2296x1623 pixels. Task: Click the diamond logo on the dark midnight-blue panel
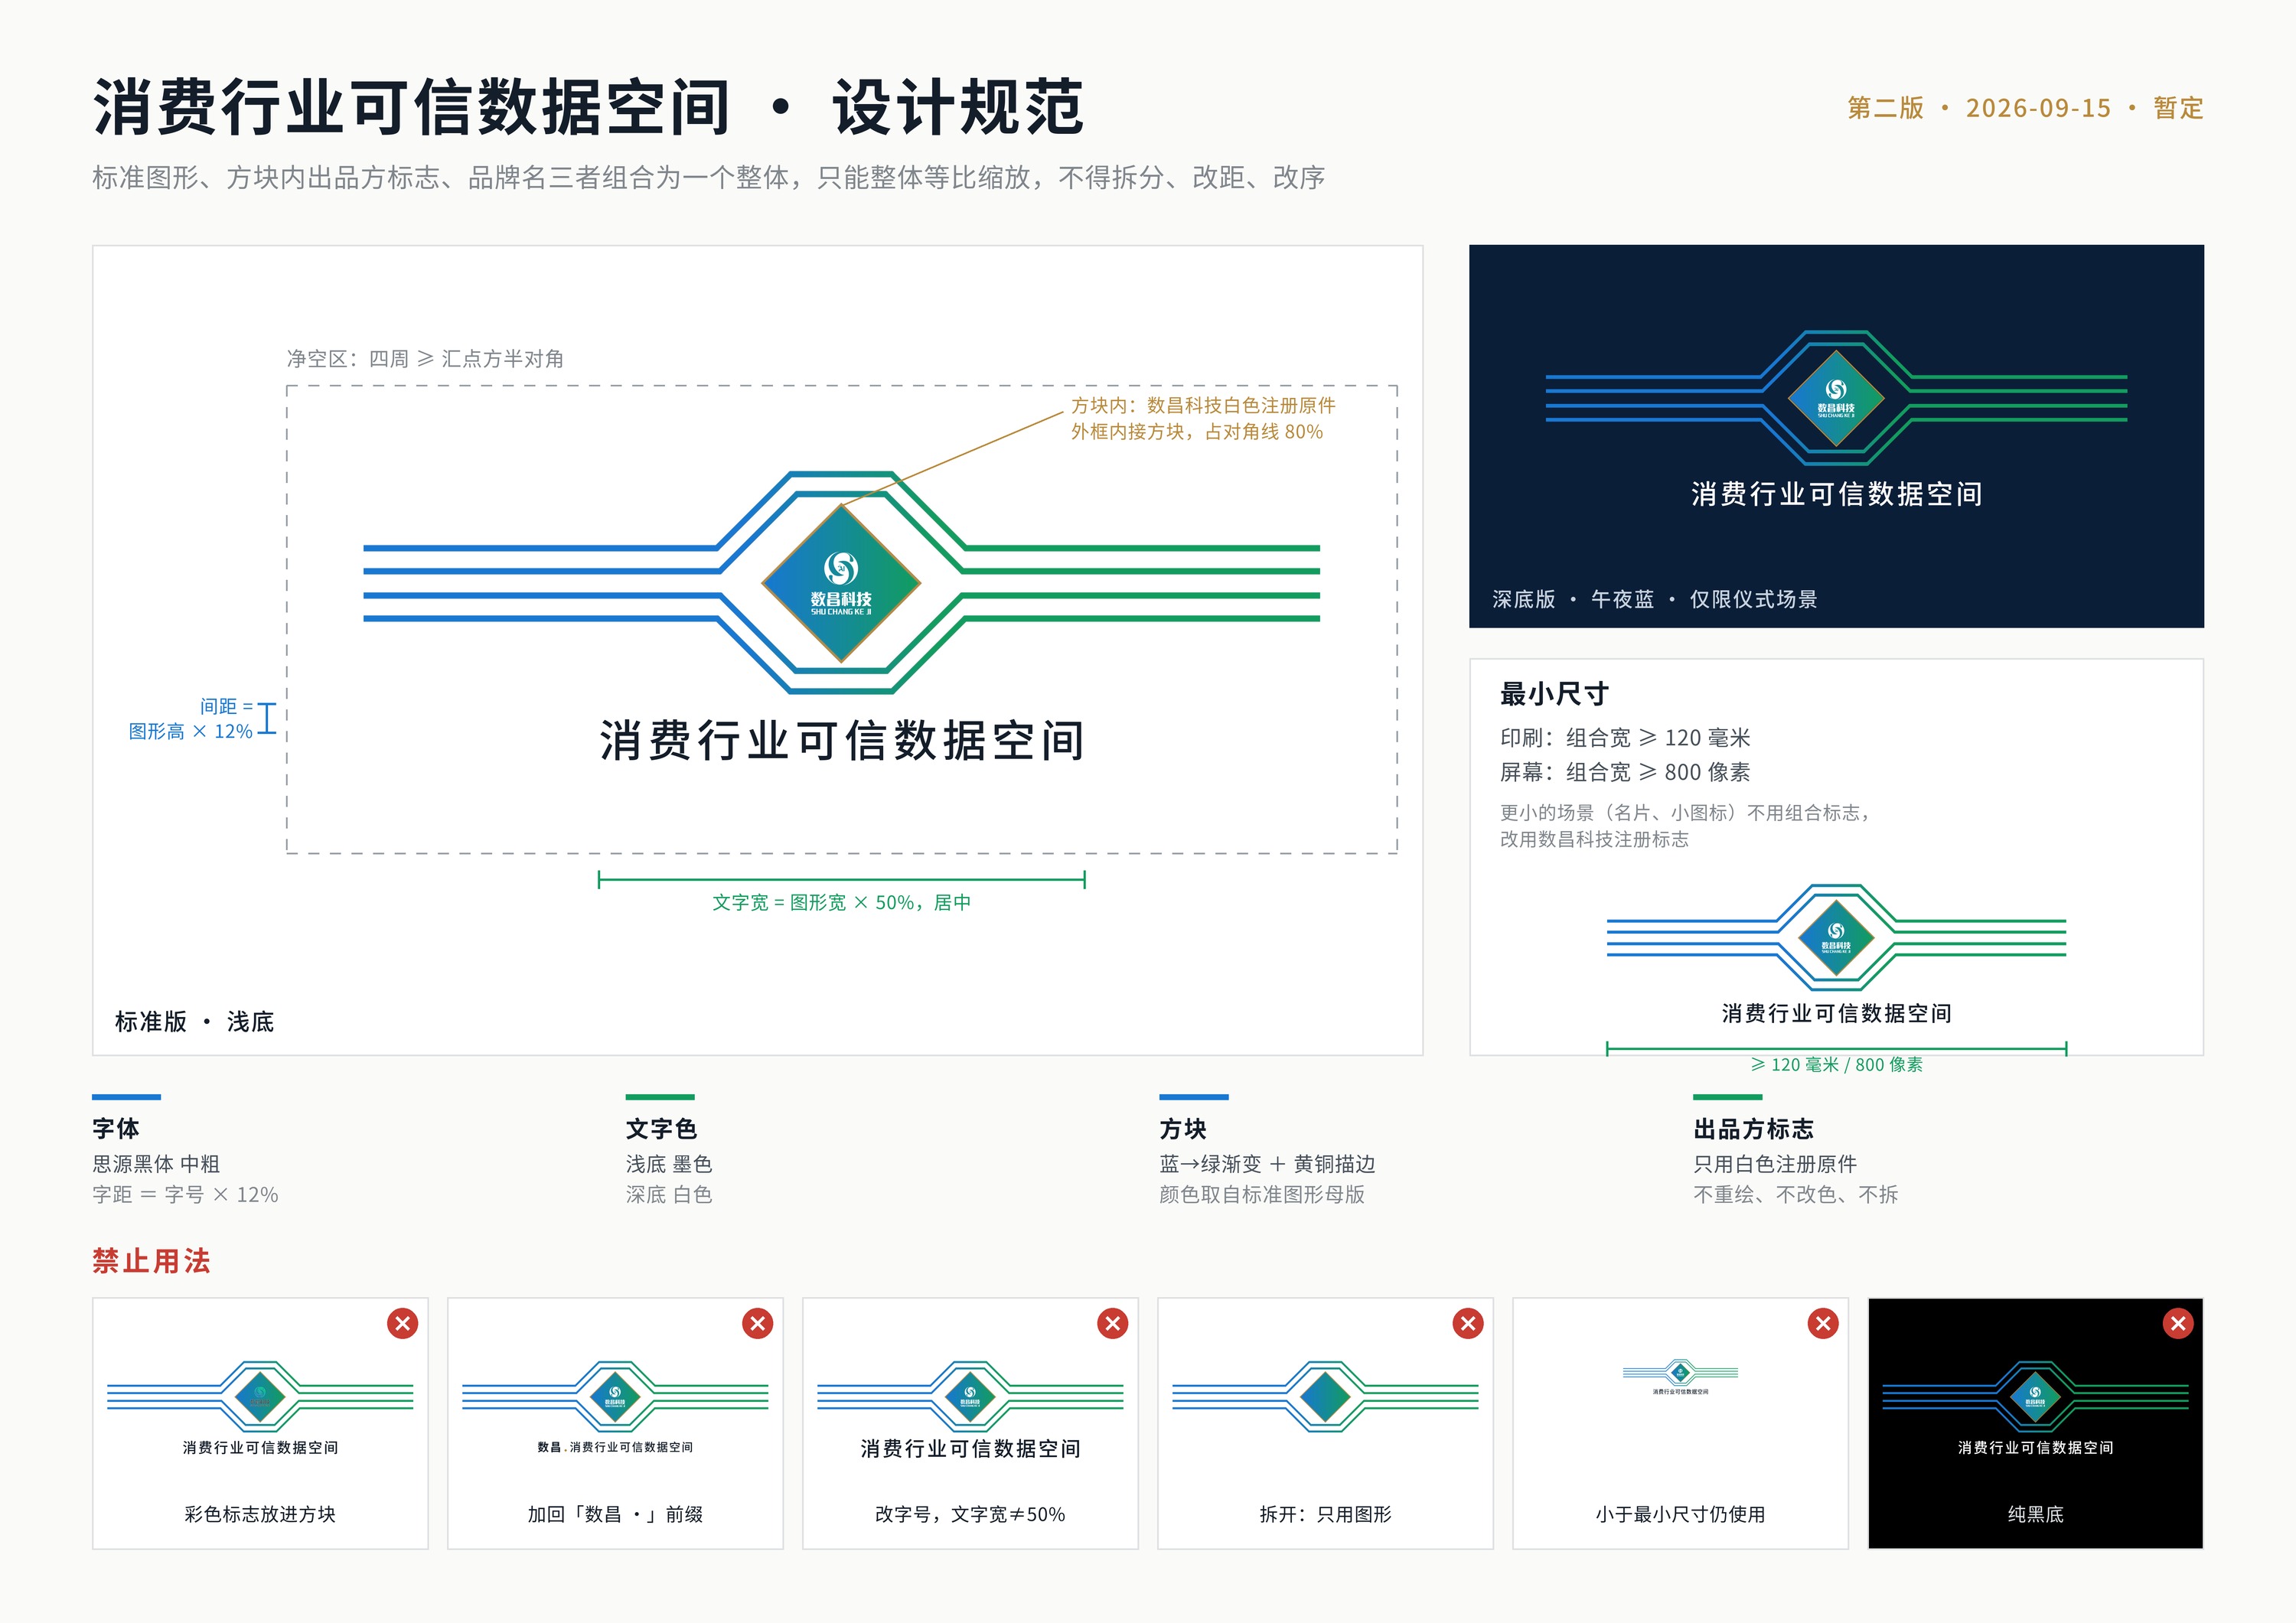click(x=1836, y=398)
